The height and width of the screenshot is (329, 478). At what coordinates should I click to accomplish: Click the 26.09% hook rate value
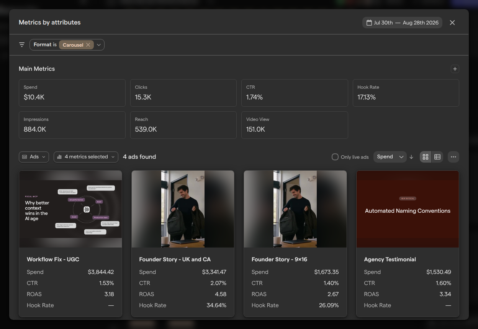click(329, 305)
